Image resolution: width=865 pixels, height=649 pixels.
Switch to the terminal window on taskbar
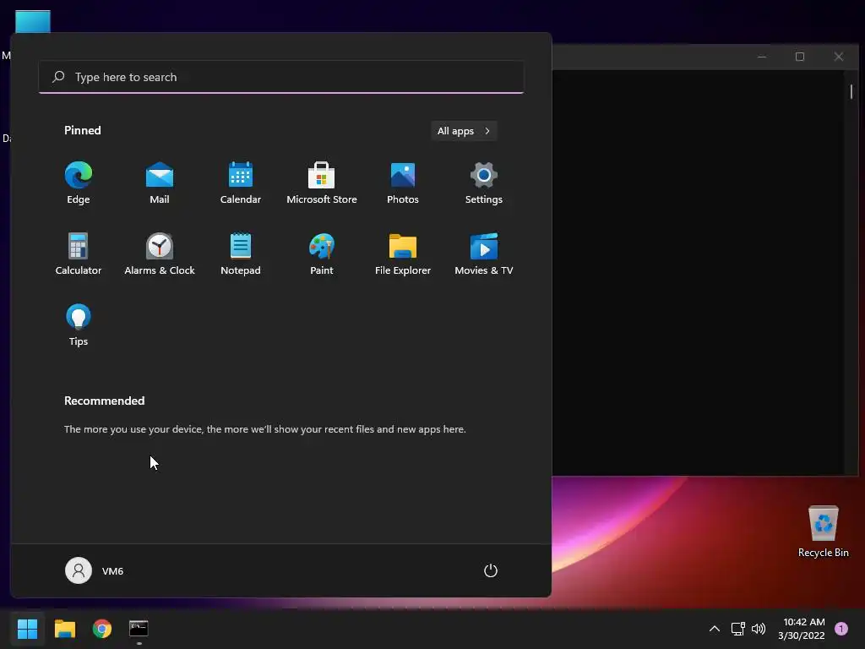pyautogui.click(x=139, y=629)
